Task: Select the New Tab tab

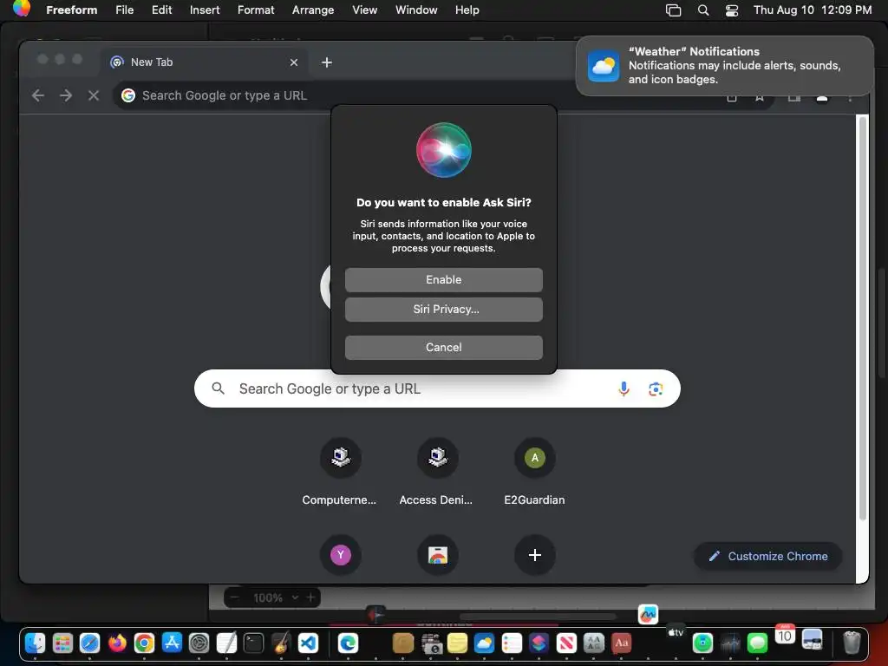Action: pyautogui.click(x=204, y=62)
